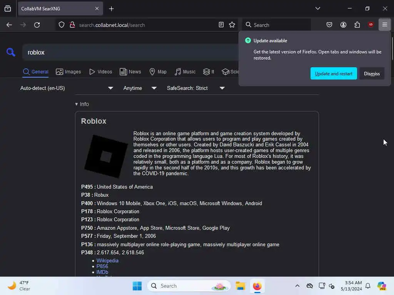Close the CollabVM SearXNG tab

pyautogui.click(x=97, y=8)
